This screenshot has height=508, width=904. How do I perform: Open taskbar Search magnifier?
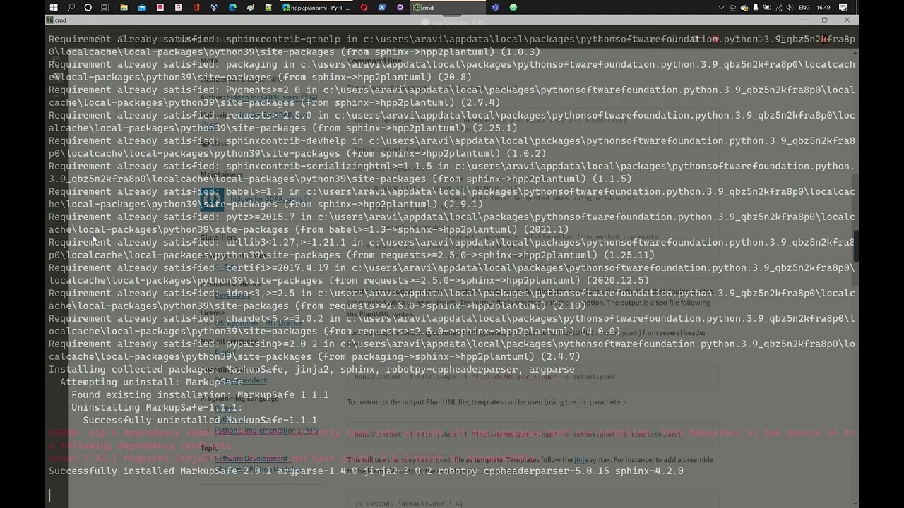pyautogui.click(x=71, y=7)
